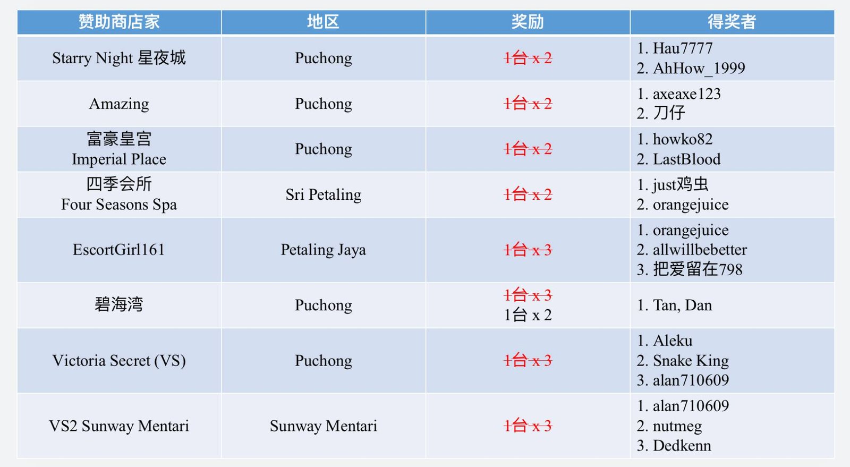Click the 碧海湾 sponsor cell
The width and height of the screenshot is (850, 467).
tap(119, 305)
